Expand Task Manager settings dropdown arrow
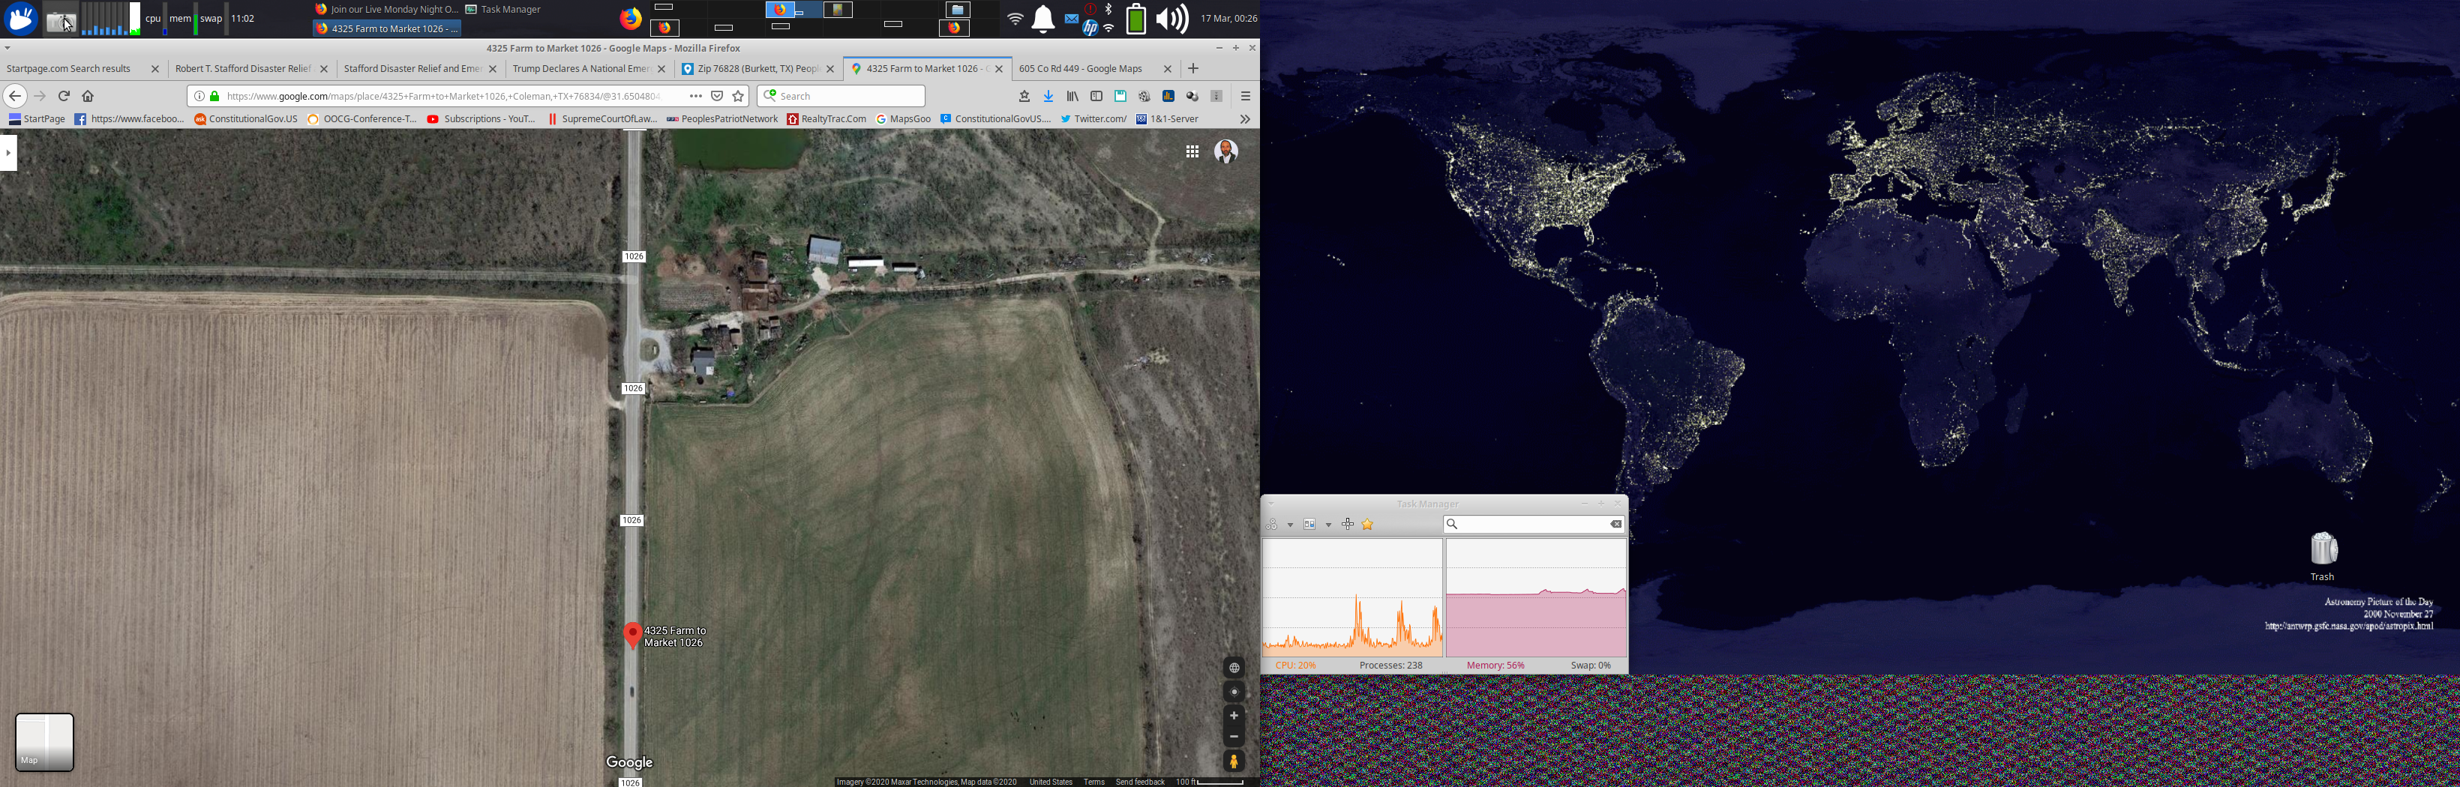This screenshot has height=787, width=2460. 1290,525
